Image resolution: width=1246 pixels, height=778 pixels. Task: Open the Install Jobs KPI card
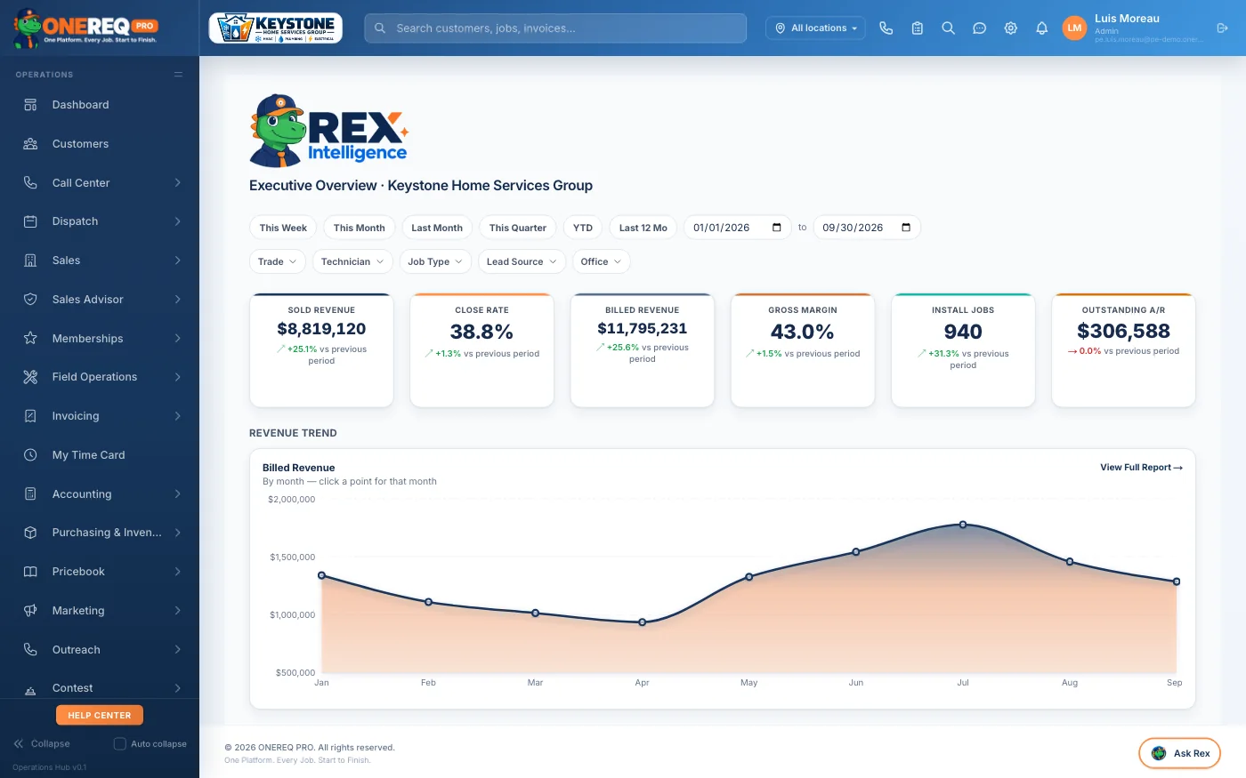(963, 350)
